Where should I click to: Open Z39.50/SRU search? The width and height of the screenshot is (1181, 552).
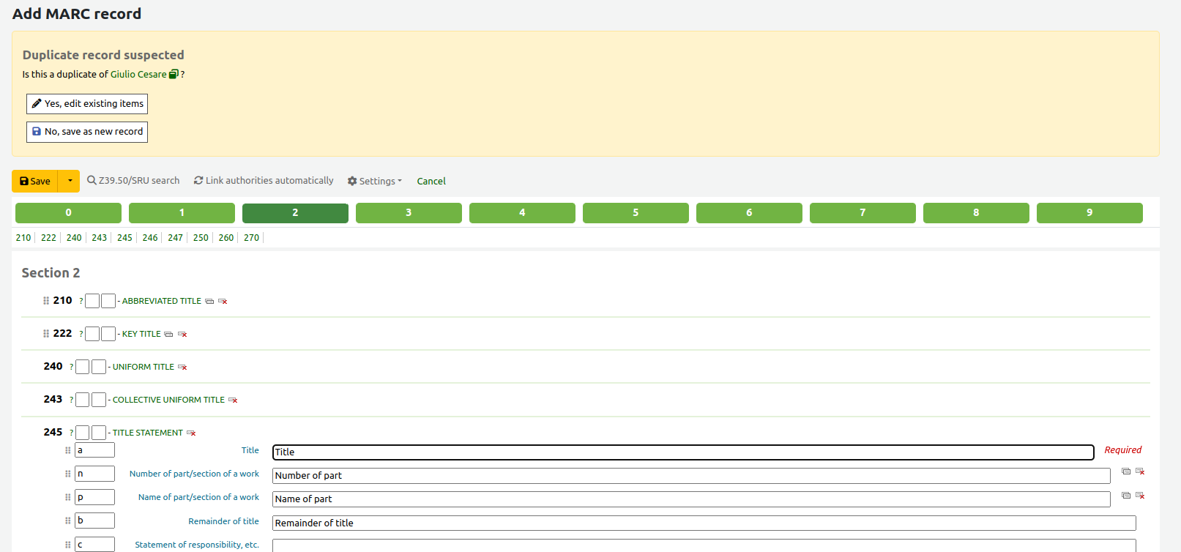pos(133,181)
